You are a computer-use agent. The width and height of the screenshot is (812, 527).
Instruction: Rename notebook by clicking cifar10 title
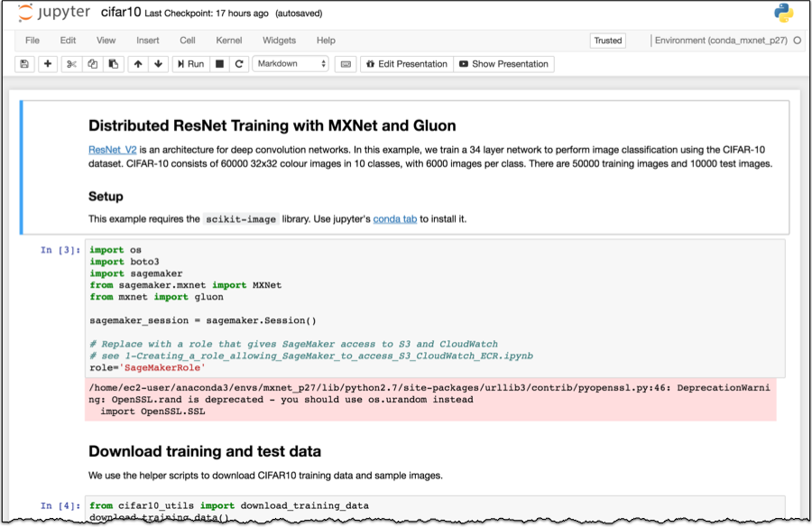coord(121,13)
